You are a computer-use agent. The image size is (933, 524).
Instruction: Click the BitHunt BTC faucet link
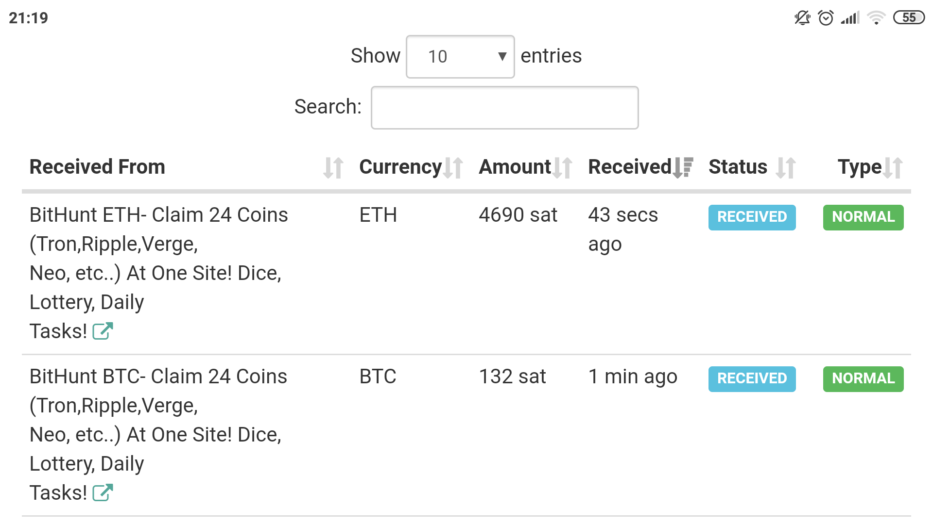(158, 377)
